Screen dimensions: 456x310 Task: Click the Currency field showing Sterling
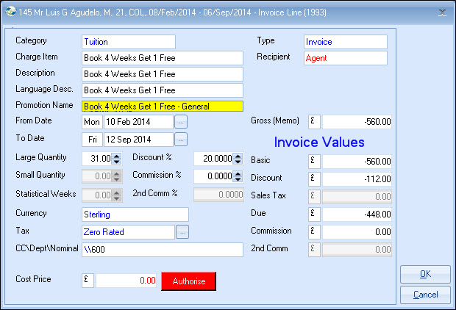pyautogui.click(x=135, y=215)
